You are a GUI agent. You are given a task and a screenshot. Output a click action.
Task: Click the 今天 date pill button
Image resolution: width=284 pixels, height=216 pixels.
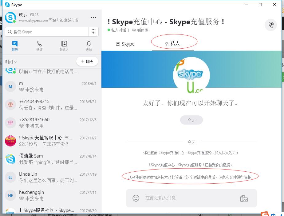coord(191,120)
